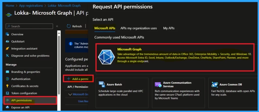Viewport: 259px width, 112px height.
Task: Click the Manage section header
Action: click(x=11, y=65)
